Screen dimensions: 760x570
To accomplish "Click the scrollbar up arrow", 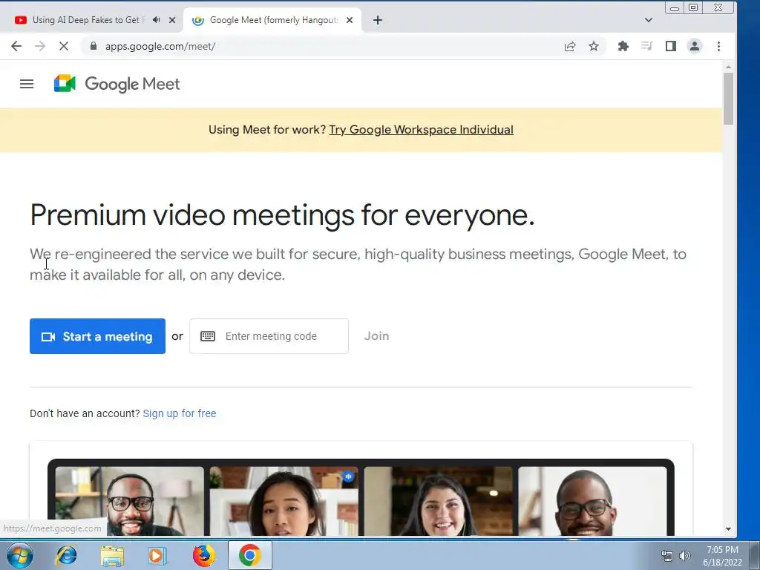I will [728, 66].
